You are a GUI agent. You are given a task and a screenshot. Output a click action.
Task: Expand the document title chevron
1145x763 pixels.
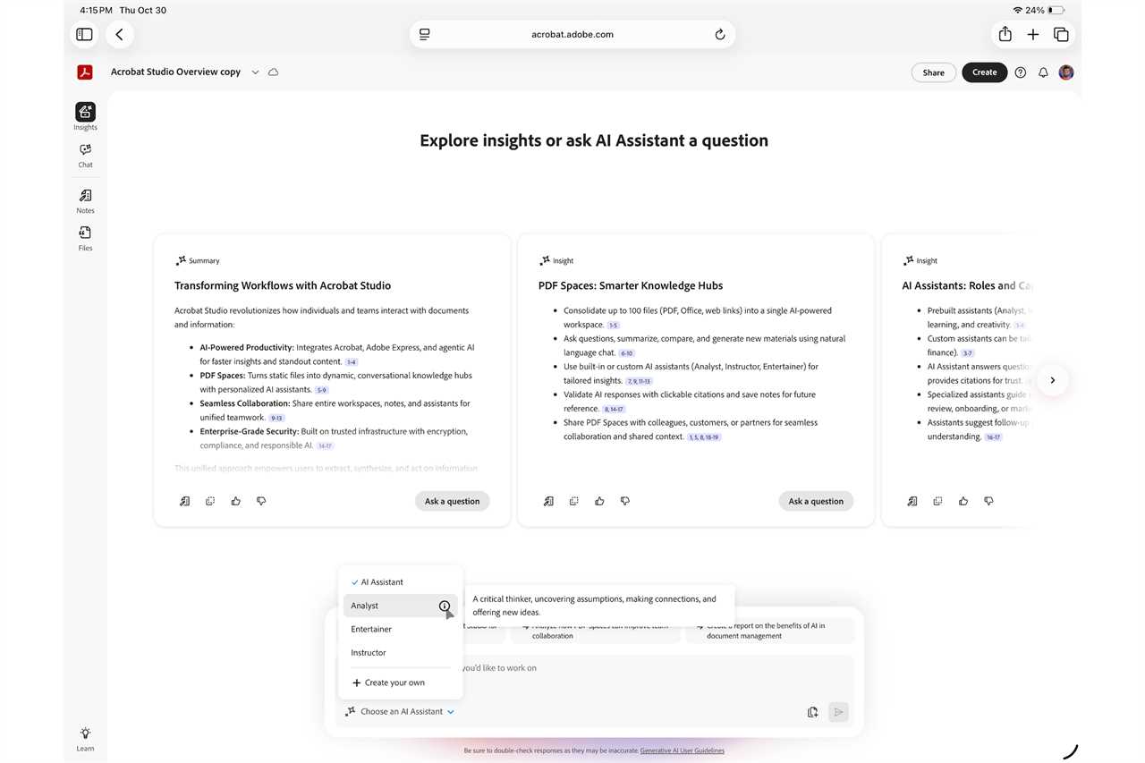point(255,72)
